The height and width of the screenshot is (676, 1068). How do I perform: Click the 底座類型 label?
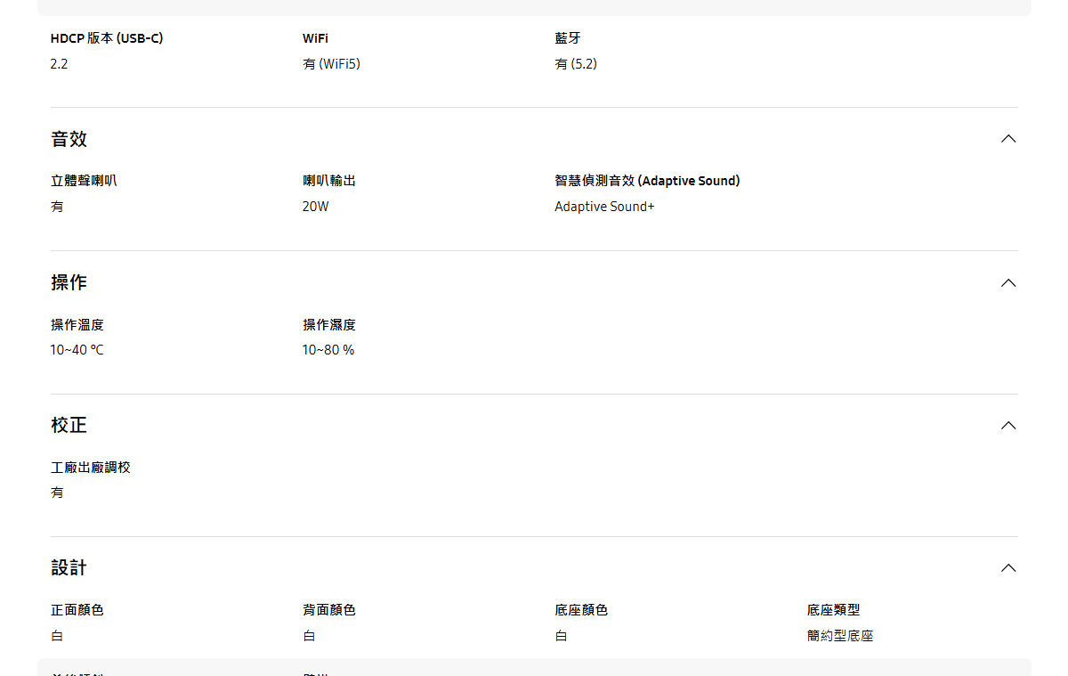(x=833, y=610)
